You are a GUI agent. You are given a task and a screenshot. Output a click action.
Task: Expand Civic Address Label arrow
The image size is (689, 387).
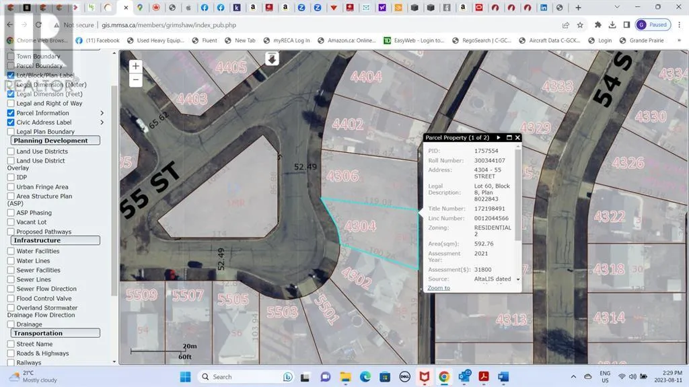pyautogui.click(x=102, y=122)
